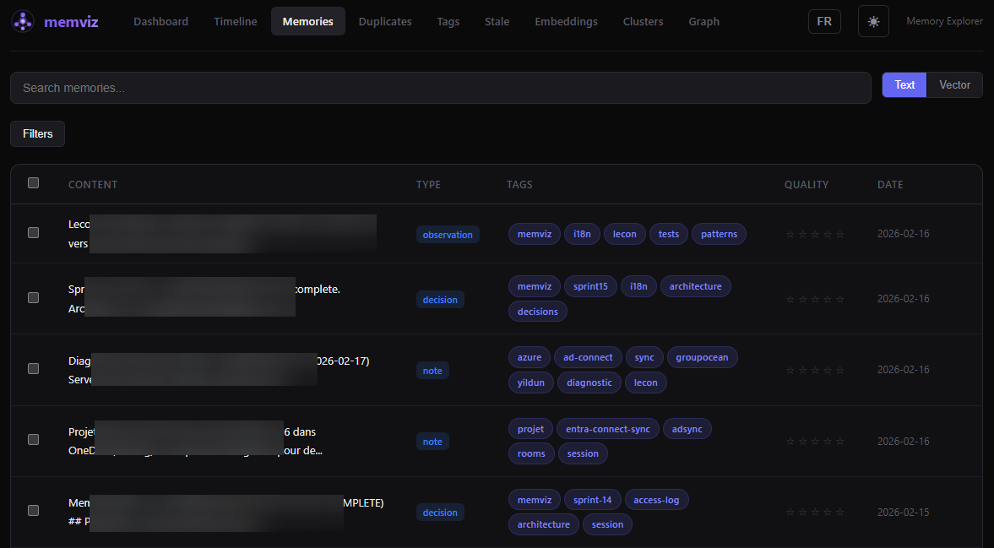Viewport: 994px width, 548px height.
Task: Click the 'decision' badge in sprint-14 row
Action: 440,513
